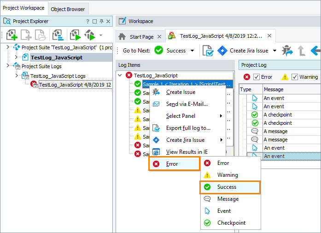Click the Collapse All tree icon
This screenshot has width=321, height=233.
coord(58,35)
